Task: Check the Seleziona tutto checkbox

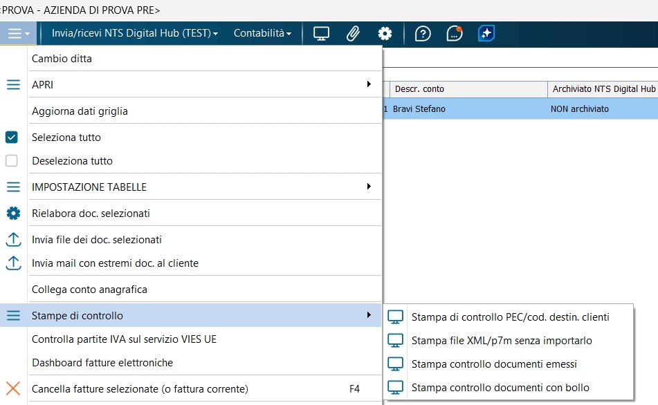Action: coord(12,137)
